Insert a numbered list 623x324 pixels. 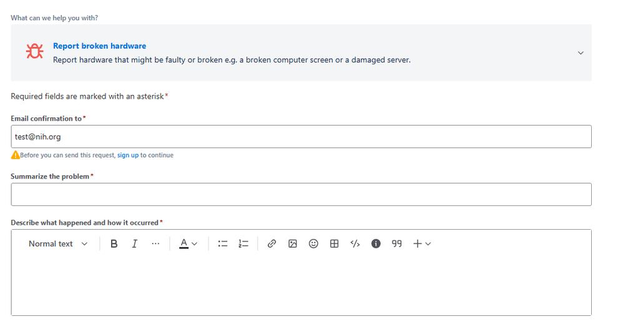243,243
